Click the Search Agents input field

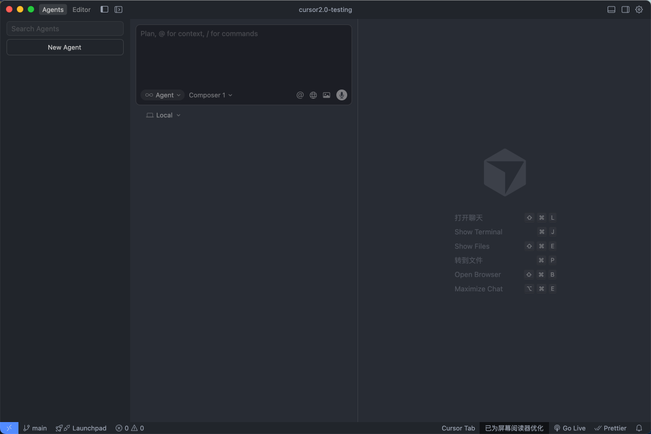click(x=65, y=29)
